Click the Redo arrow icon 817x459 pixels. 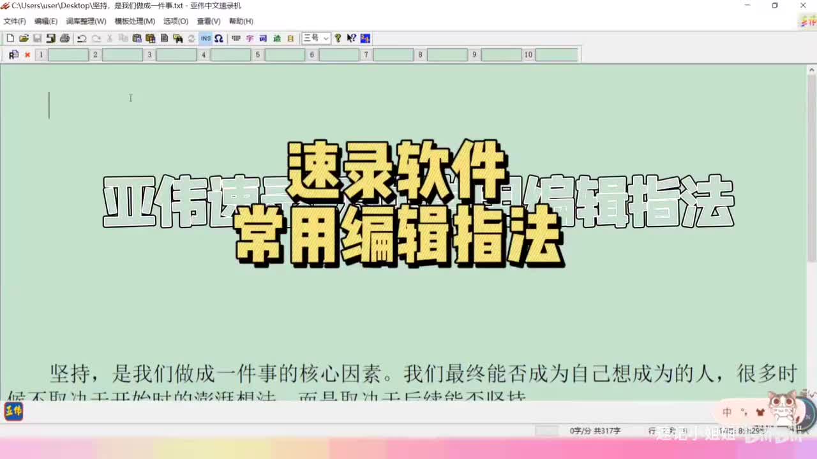click(x=96, y=38)
